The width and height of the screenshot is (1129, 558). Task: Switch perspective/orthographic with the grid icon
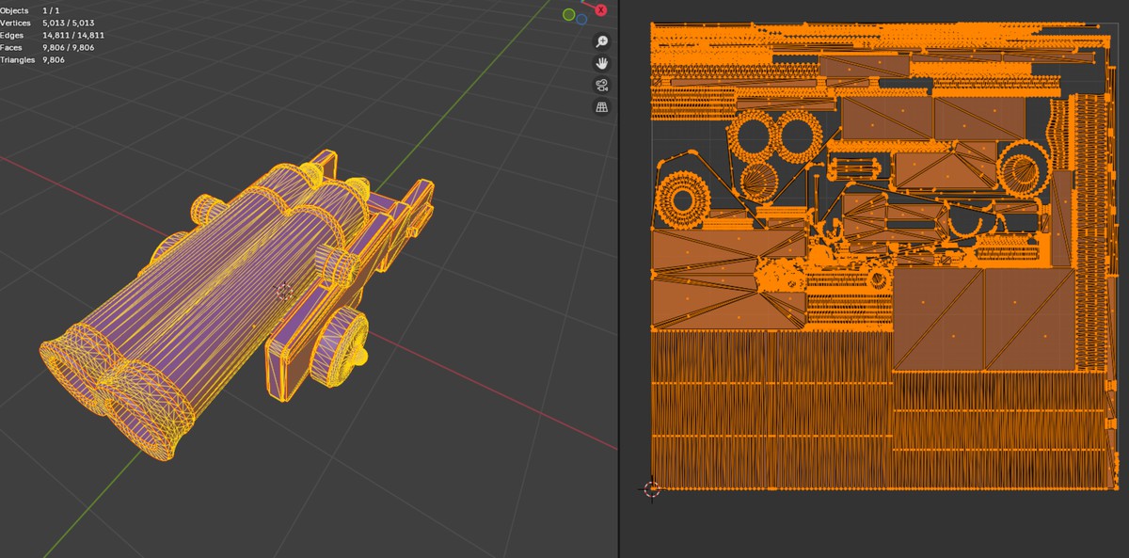[601, 106]
